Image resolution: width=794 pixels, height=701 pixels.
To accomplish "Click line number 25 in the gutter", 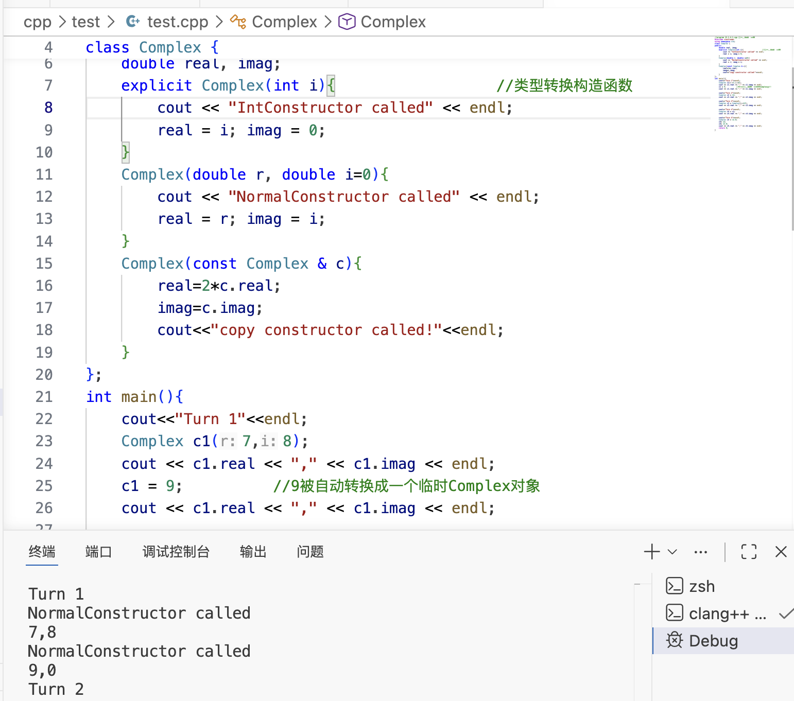I will pos(44,485).
